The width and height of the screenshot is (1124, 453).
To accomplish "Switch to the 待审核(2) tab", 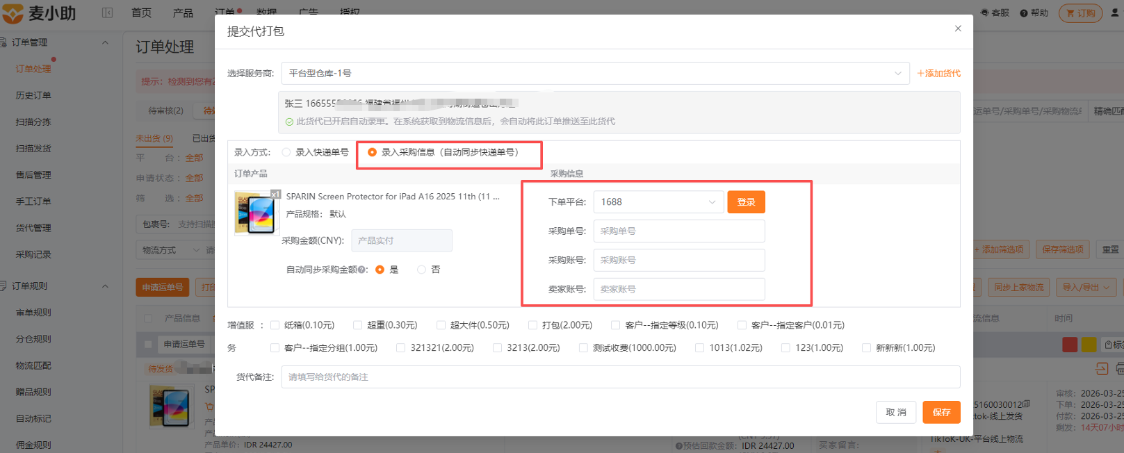I will click(165, 110).
